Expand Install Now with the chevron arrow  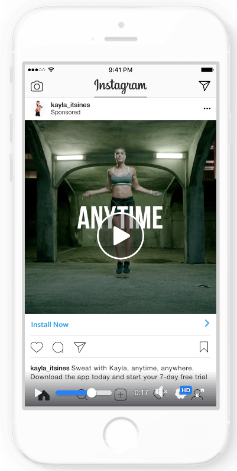click(207, 323)
